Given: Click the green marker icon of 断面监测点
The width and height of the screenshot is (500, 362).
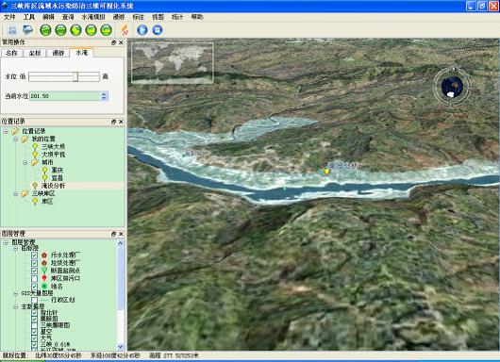Looking at the screenshot, I should pyautogui.click(x=44, y=271).
